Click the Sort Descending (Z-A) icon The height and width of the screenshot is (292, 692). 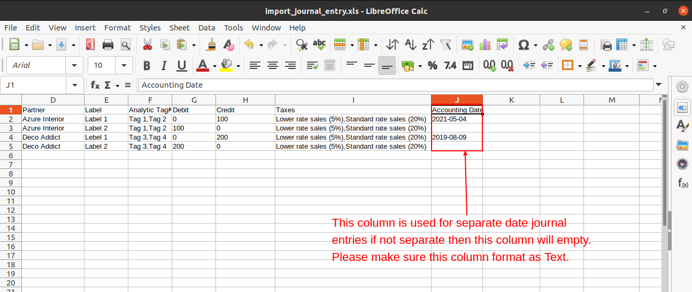point(428,44)
